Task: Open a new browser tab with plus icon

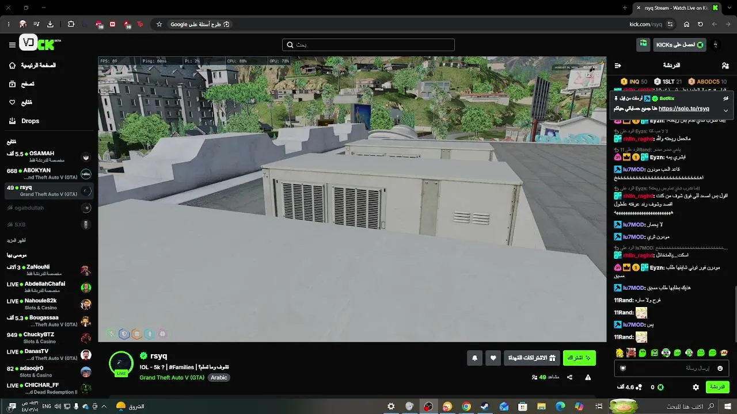Action: pyautogui.click(x=625, y=7)
